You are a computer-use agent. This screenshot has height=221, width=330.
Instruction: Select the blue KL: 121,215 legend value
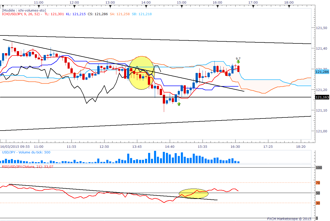[76, 14]
